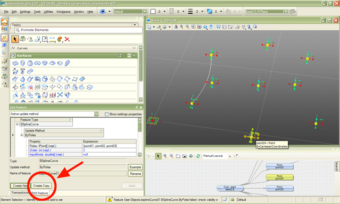Click the Create Copy button

pyautogui.click(x=41, y=185)
